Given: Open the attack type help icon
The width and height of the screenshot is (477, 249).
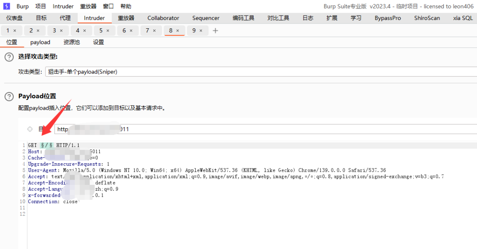Looking at the screenshot, I should (9, 57).
